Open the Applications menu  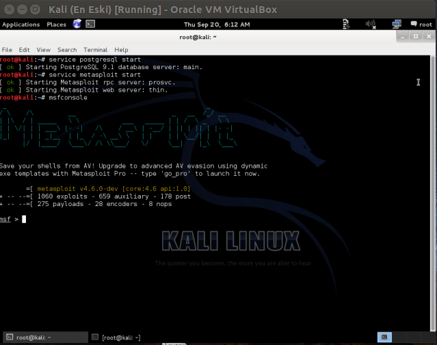pyautogui.click(x=21, y=25)
